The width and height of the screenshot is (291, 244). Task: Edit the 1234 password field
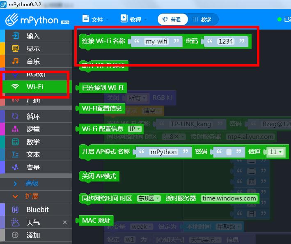tap(226, 41)
